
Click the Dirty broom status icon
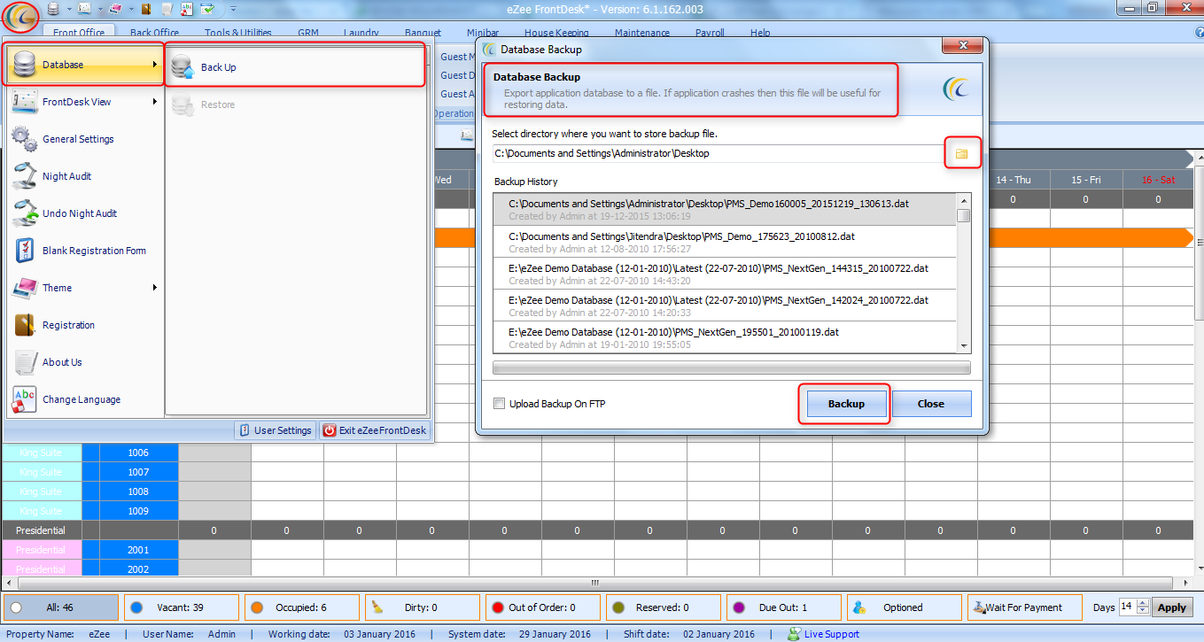coord(378,607)
